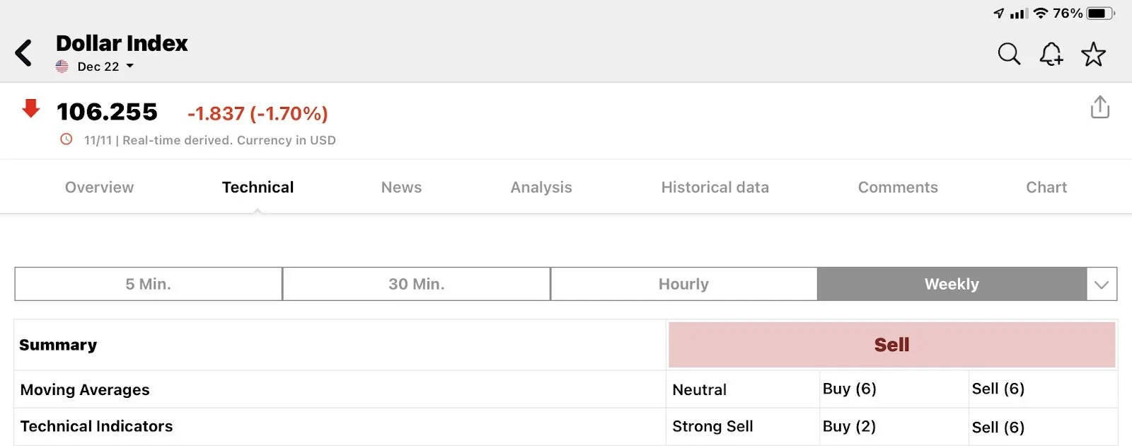Check battery status in status bar

[x=1099, y=13]
